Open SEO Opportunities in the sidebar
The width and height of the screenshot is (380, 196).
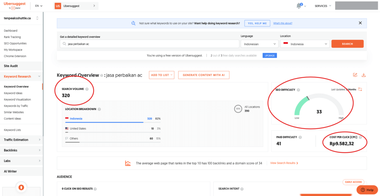pos(15,43)
